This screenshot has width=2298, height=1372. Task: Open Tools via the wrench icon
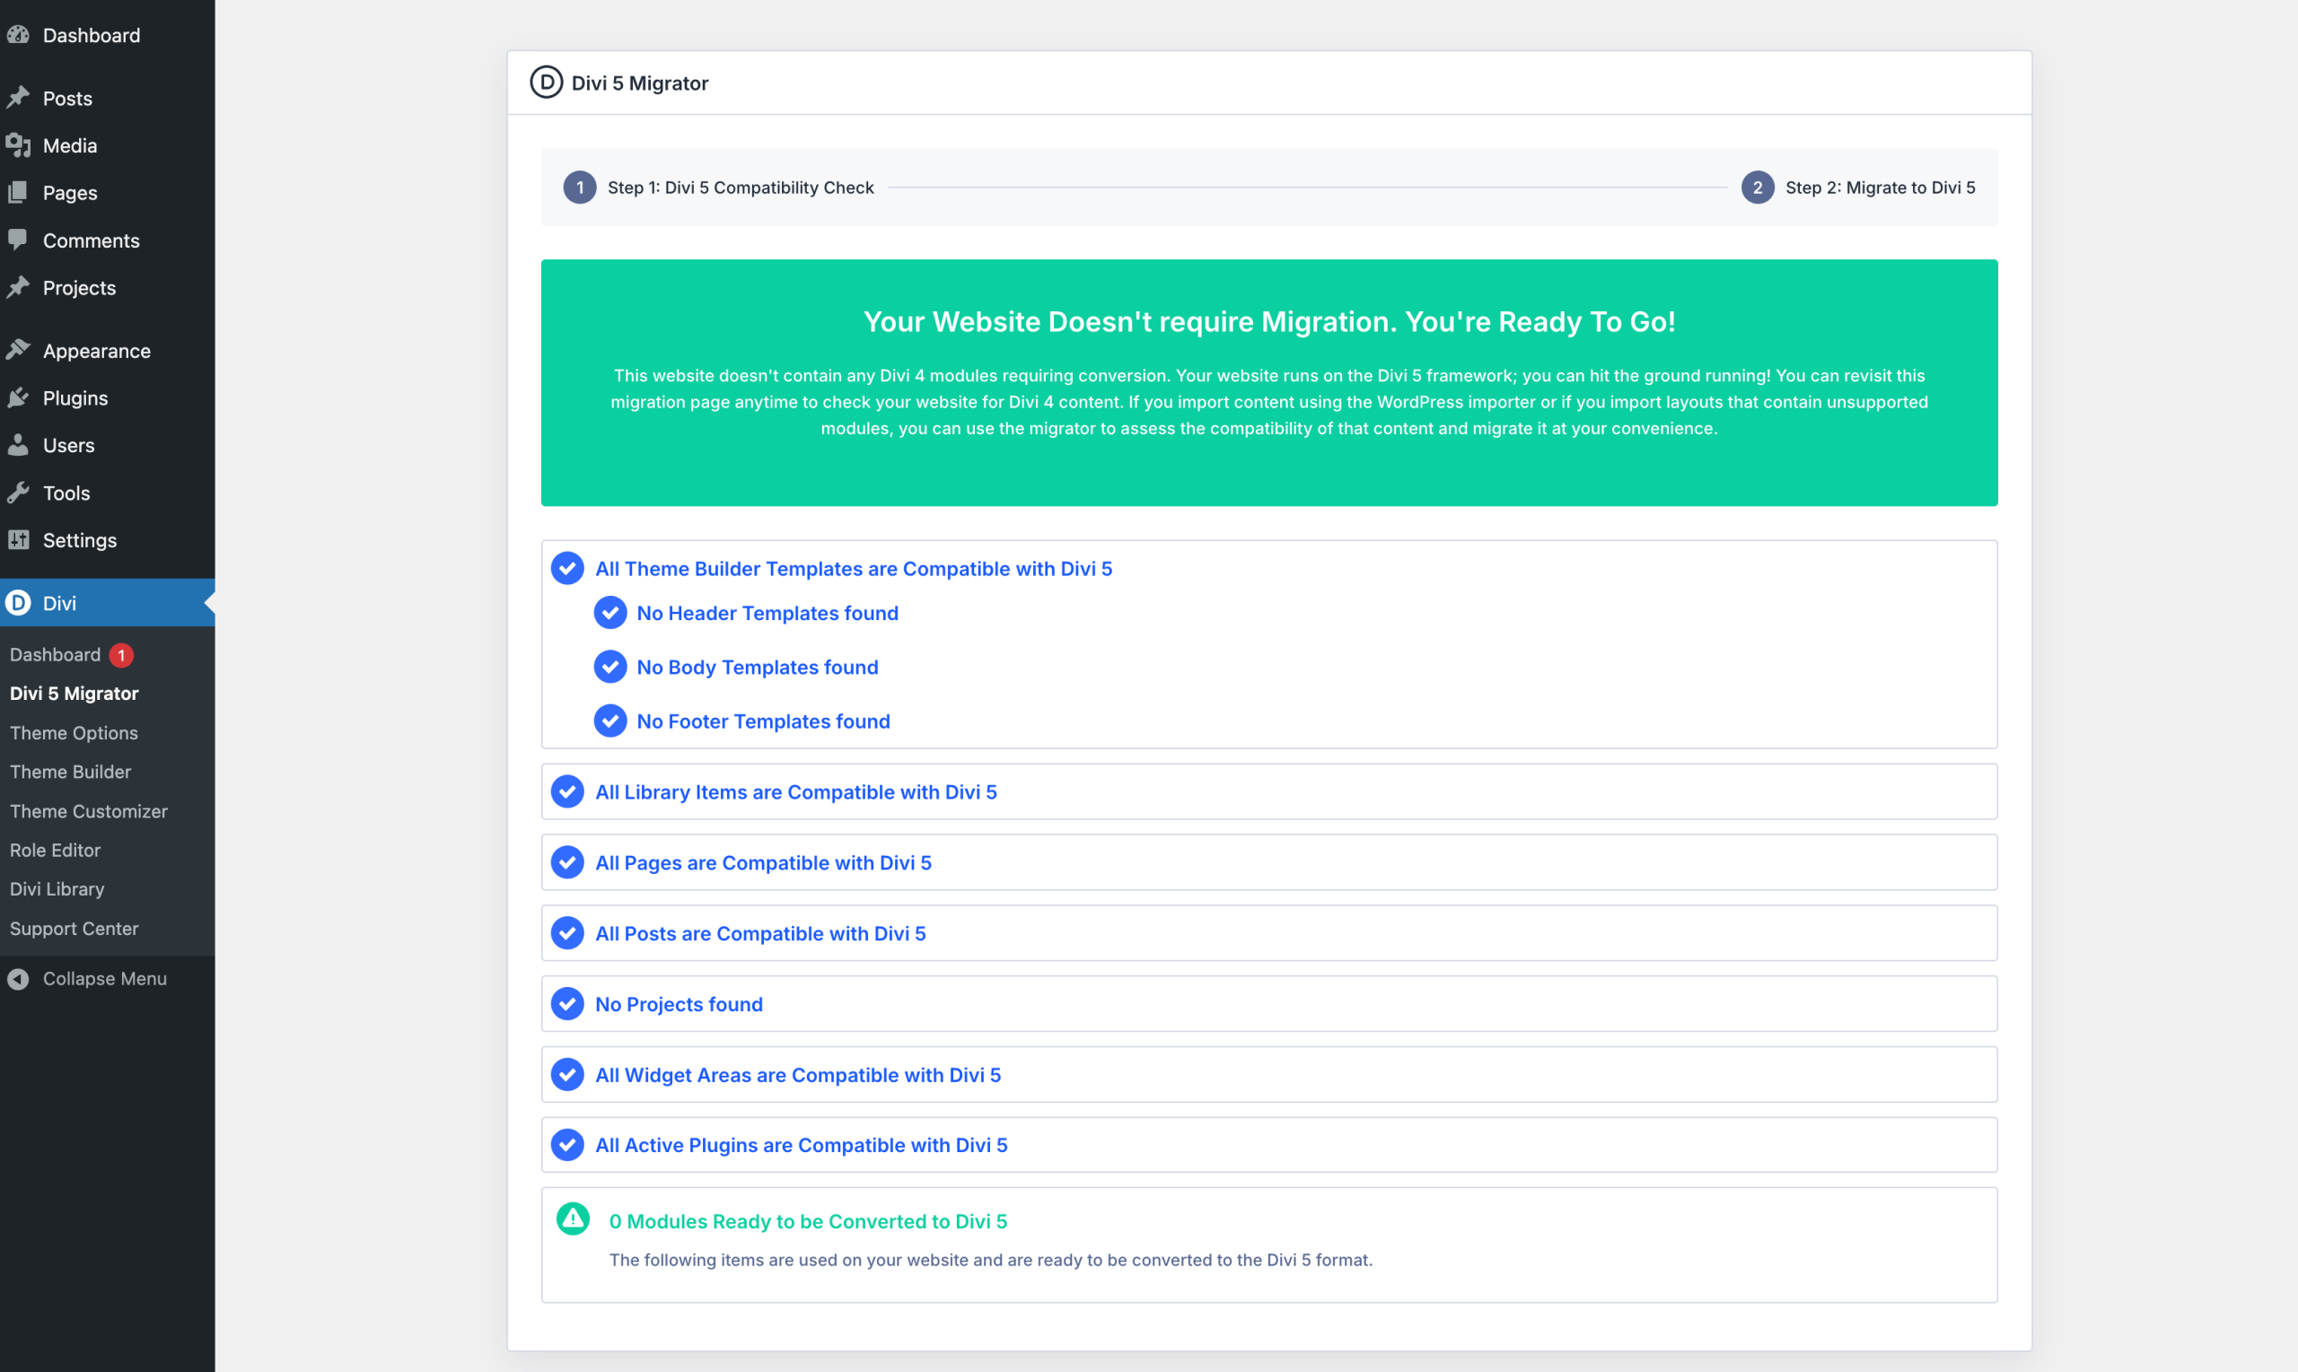pyautogui.click(x=20, y=493)
